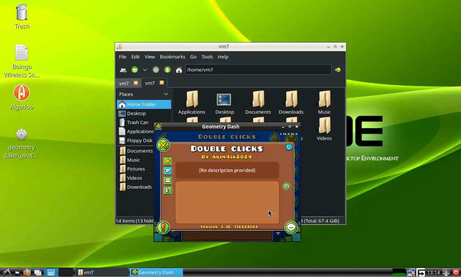461x277 pixels.
Task: Click the Home toolbar icon
Action: click(x=179, y=70)
